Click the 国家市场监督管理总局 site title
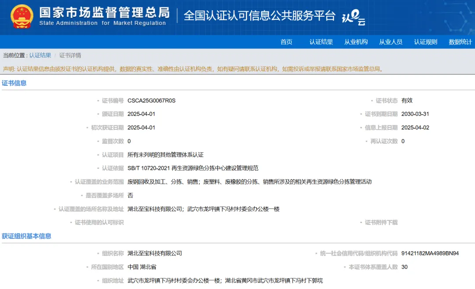 point(104,12)
